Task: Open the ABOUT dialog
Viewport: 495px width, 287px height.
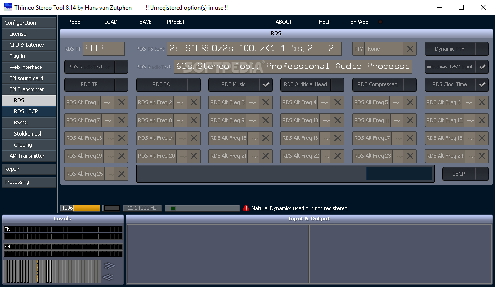Action: (284, 22)
